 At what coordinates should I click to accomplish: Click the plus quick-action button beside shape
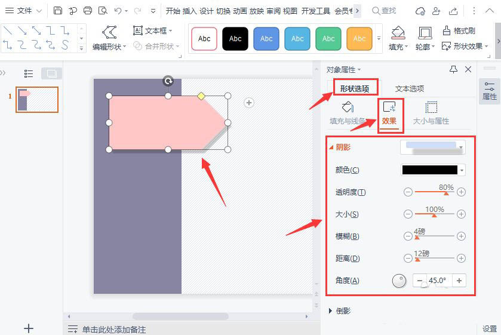pyautogui.click(x=249, y=103)
